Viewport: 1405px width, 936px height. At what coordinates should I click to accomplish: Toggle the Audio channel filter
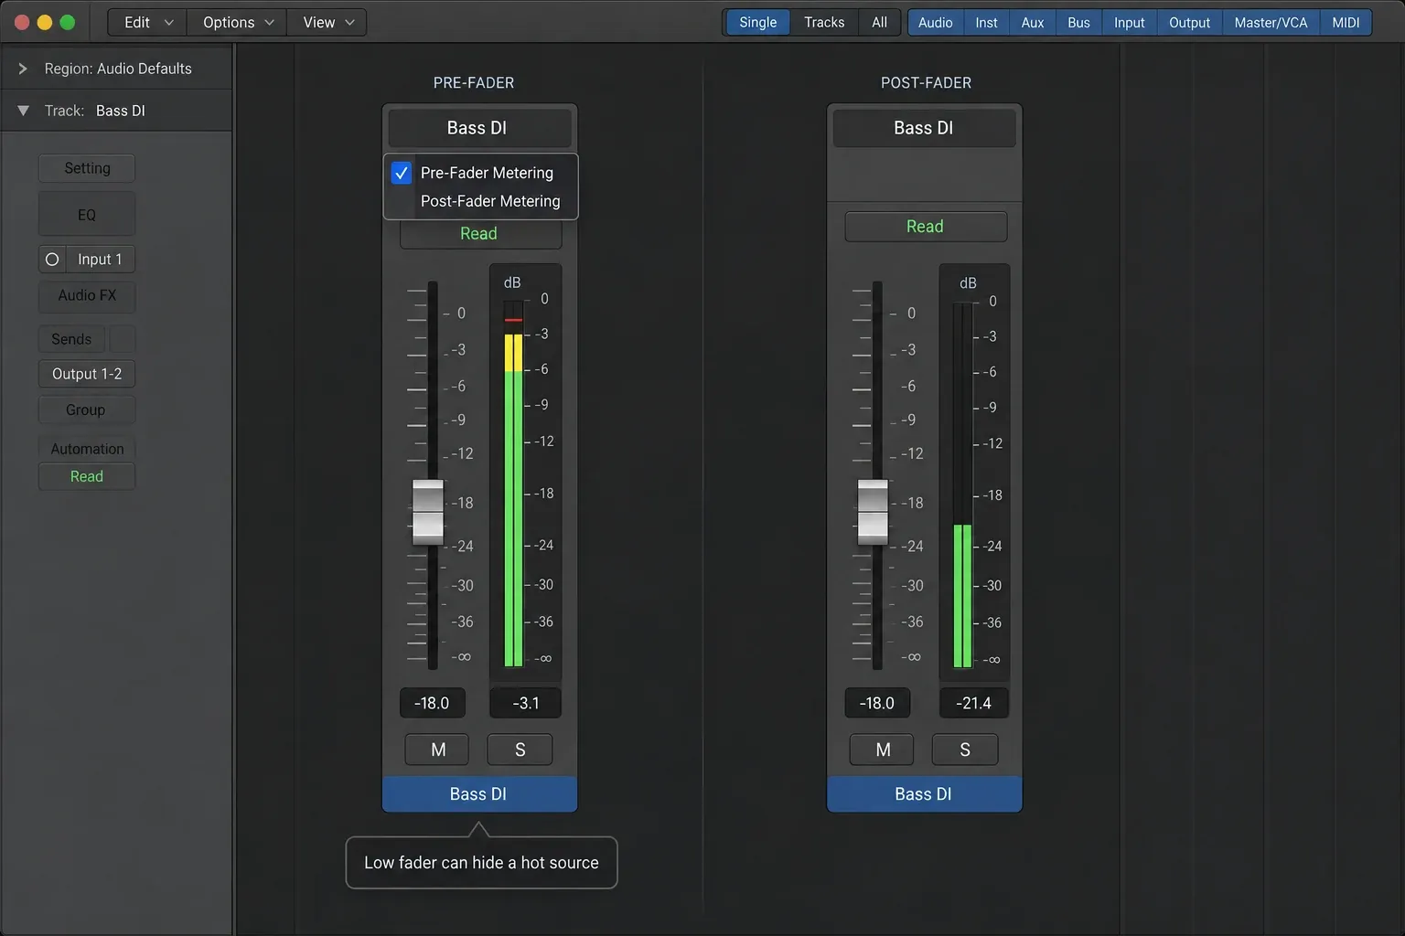[x=935, y=23]
